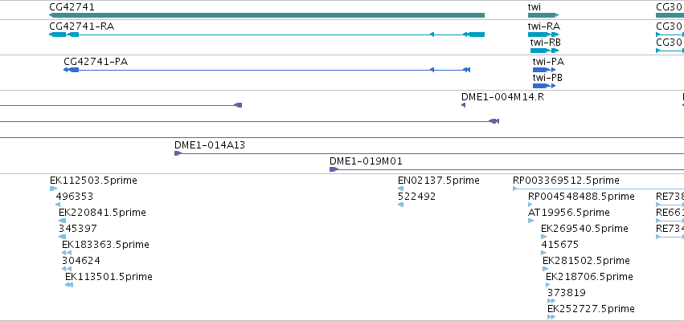Open the CG42741-RA transcript label
Screen dimensions: 684x321
(x=81, y=26)
